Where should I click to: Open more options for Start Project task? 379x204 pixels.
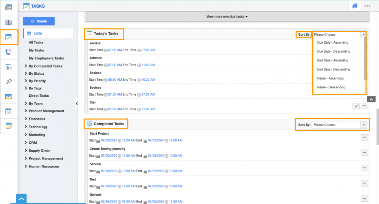[364, 137]
